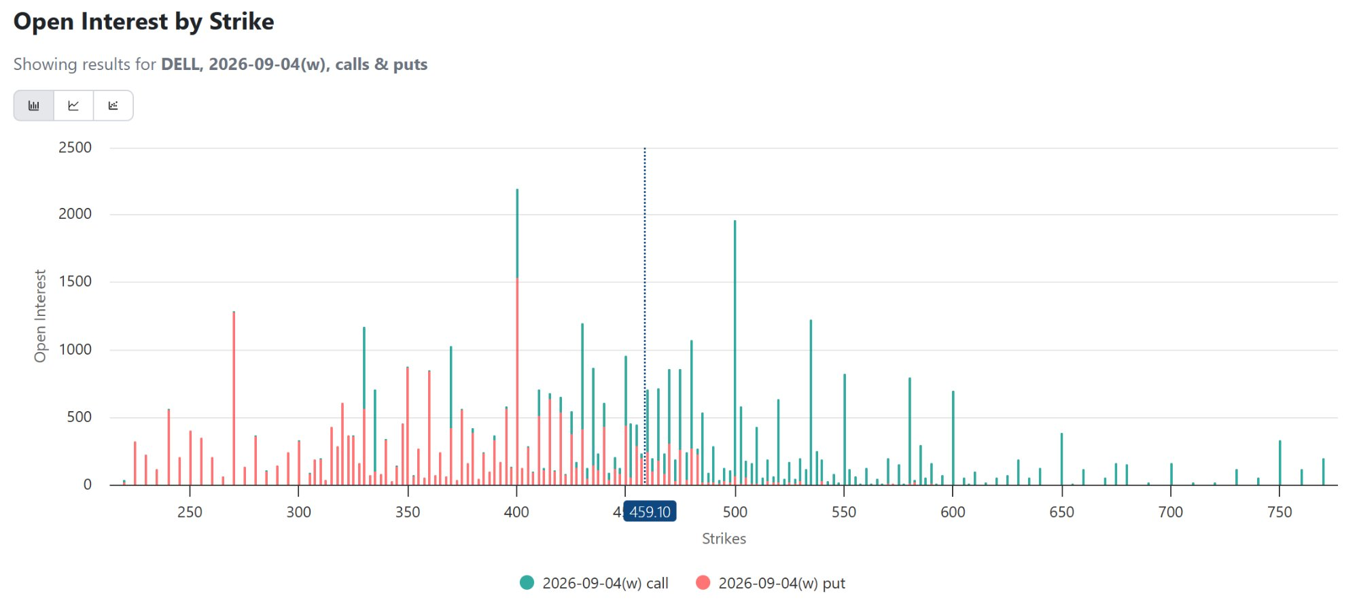Screen dimensions: 1359x600
Task: Switch to line chart view icon
Action: (73, 105)
